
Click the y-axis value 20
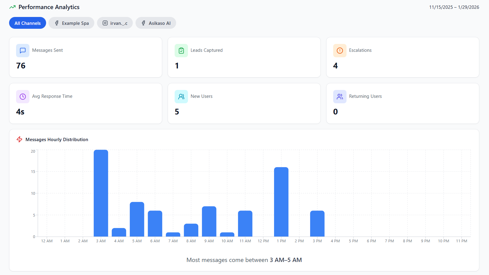[33, 151]
